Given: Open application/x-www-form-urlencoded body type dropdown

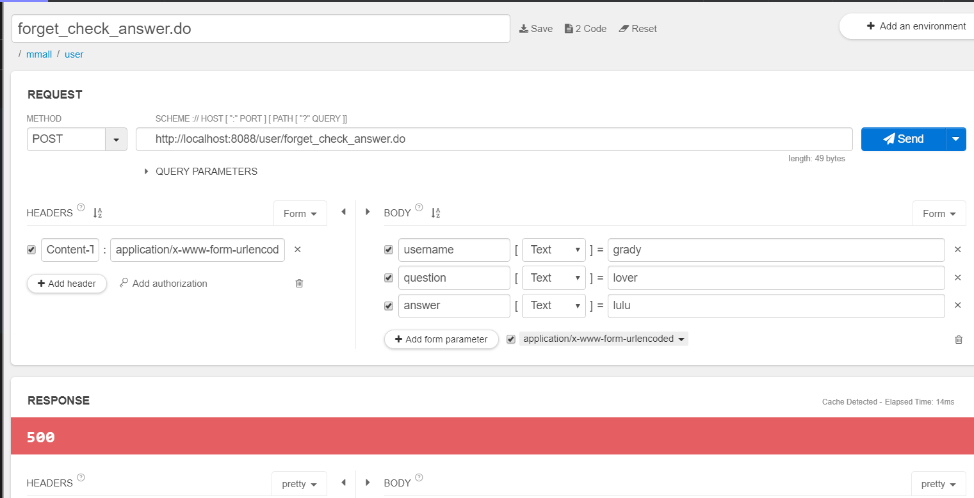Looking at the screenshot, I should tap(604, 339).
